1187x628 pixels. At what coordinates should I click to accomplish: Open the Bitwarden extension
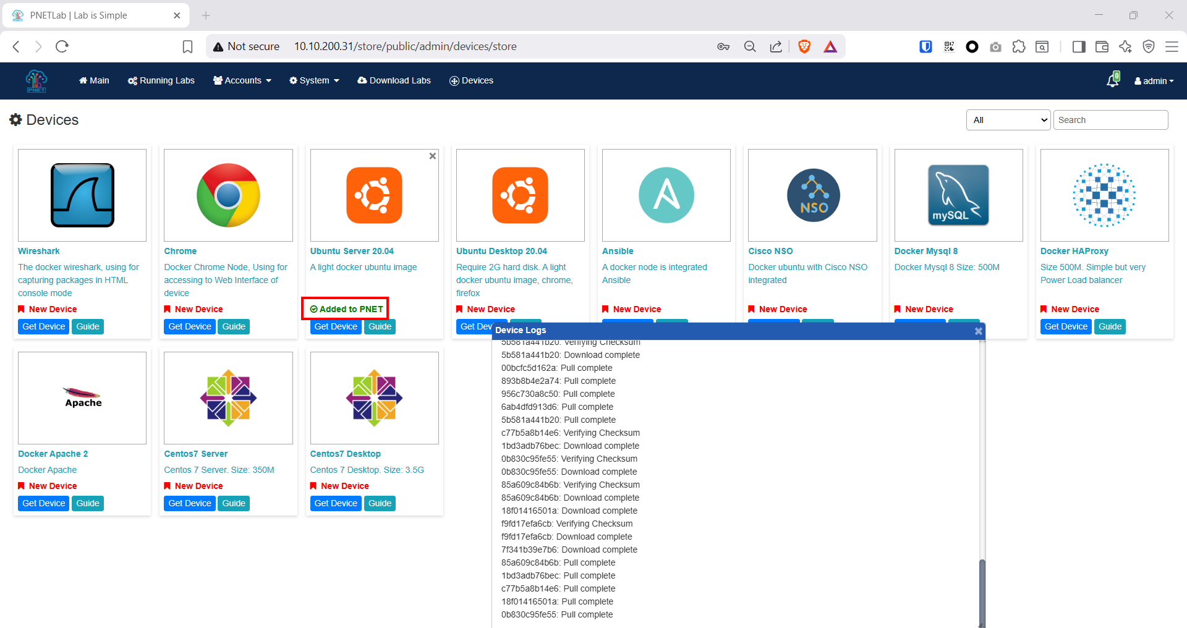tap(925, 46)
